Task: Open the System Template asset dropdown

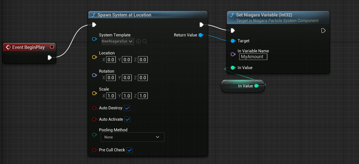Action: pos(118,41)
